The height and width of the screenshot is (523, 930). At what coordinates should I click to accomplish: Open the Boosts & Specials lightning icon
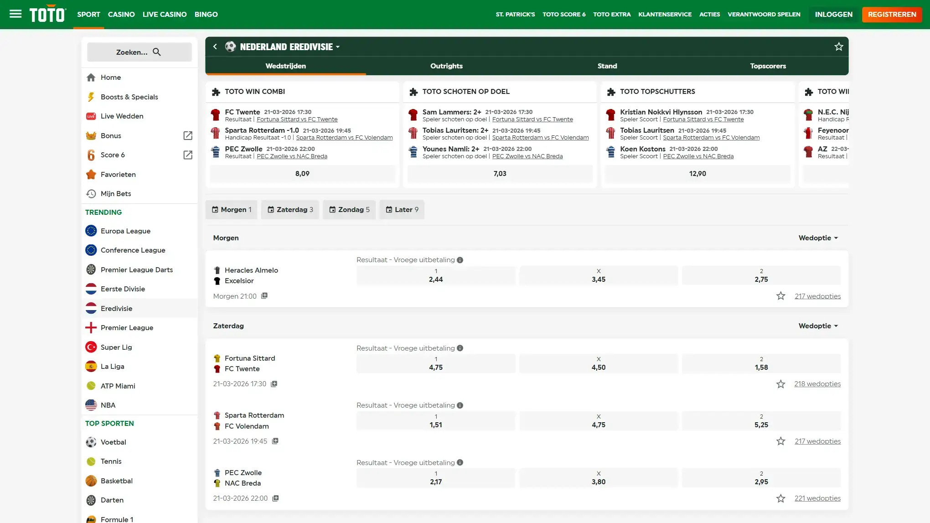91,97
